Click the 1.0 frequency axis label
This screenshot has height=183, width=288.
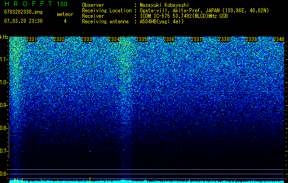click(x=4, y=83)
